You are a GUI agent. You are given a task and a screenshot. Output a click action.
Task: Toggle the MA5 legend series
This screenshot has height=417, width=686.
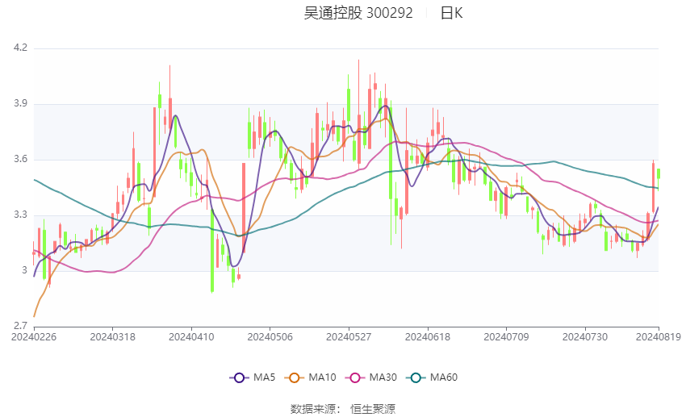(253, 377)
